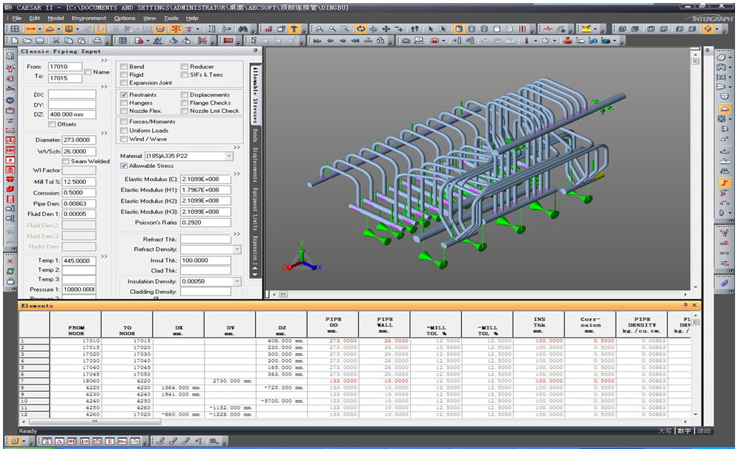
Task: Enable the Bend checkbox
Action: (124, 67)
